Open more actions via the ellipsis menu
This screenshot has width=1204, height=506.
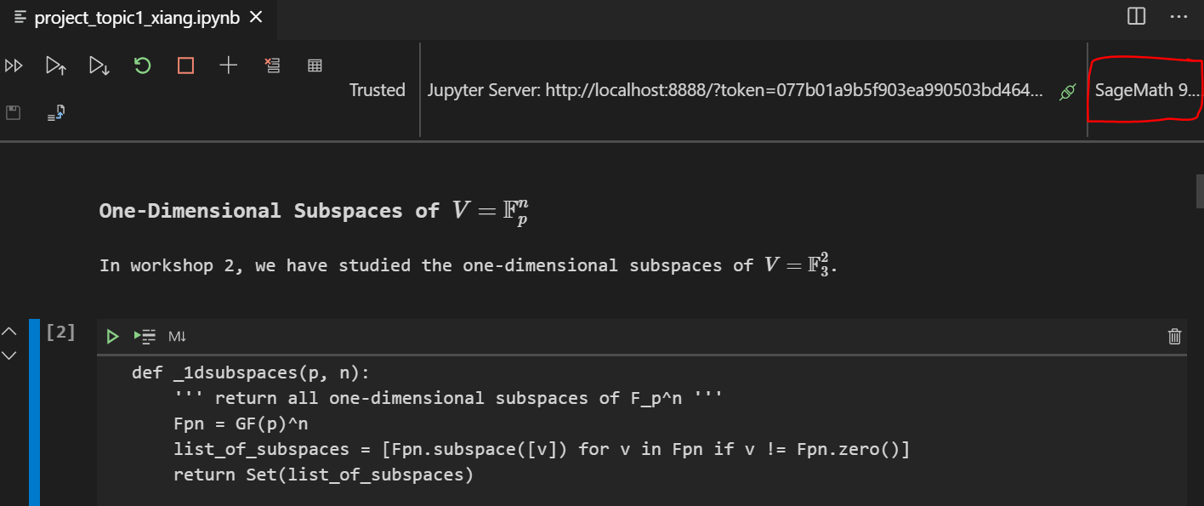point(1178,17)
